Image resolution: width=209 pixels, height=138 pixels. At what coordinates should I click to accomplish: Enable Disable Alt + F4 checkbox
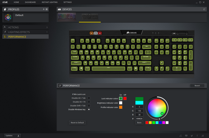pos(89,102)
